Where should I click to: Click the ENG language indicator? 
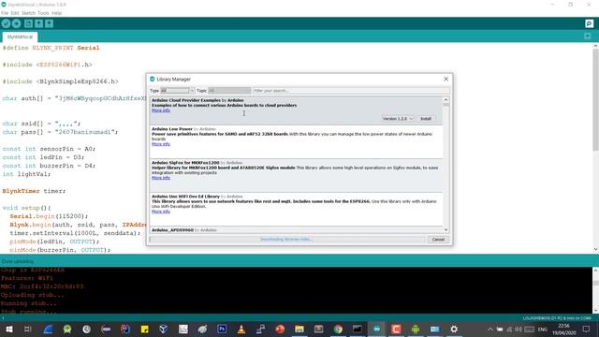[x=543, y=329]
